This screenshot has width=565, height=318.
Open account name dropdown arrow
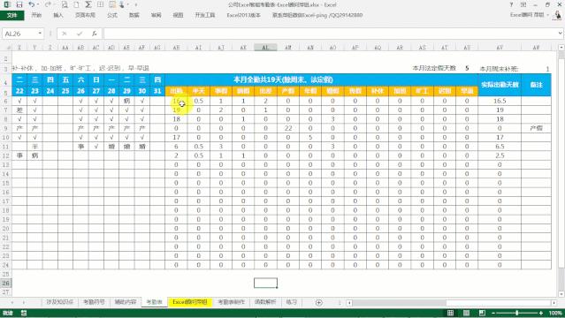point(547,15)
